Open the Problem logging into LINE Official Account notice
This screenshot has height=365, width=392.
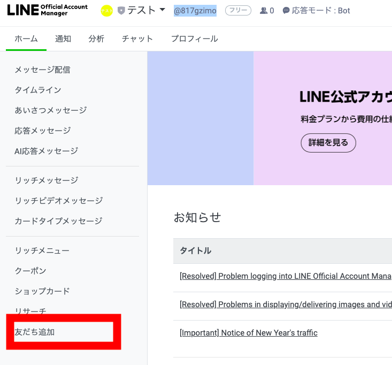click(286, 276)
